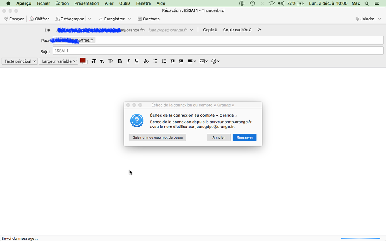Click the increase font size icon

click(111, 61)
